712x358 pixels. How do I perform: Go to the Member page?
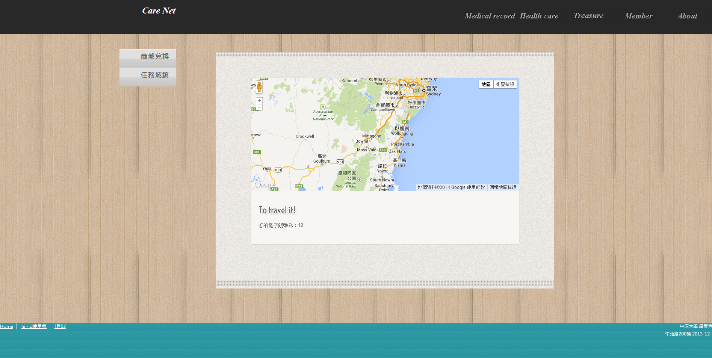pyautogui.click(x=638, y=16)
